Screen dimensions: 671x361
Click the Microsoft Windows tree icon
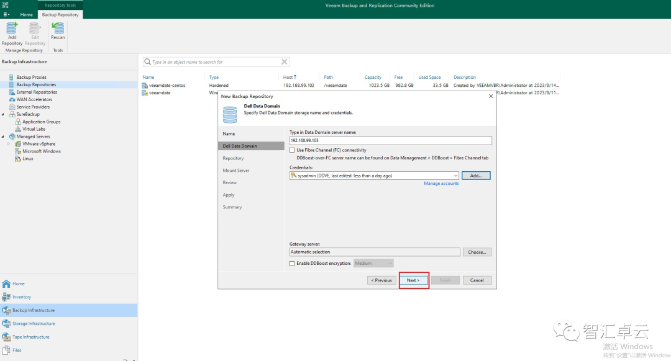[17, 151]
